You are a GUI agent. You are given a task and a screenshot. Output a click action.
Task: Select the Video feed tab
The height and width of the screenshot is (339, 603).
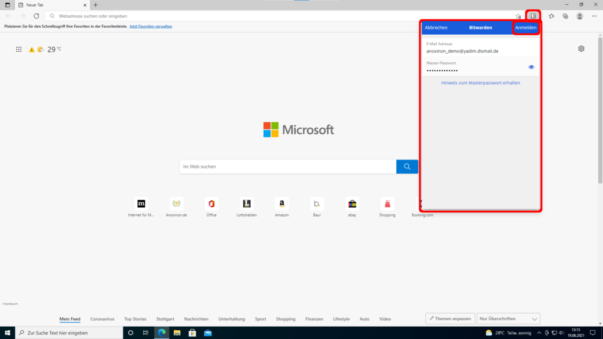click(x=385, y=319)
